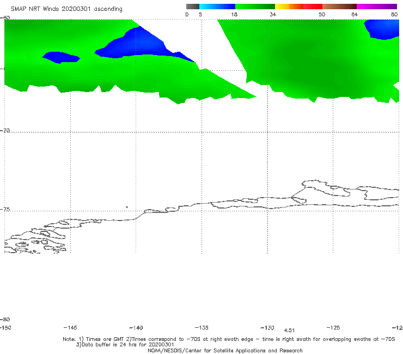Click the latitude label '-75'

(5, 209)
